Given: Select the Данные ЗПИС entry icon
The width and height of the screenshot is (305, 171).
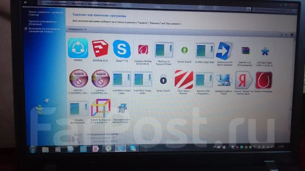Looking at the screenshot, I should click(203, 80).
